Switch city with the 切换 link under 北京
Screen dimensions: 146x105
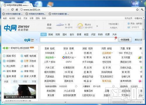point(49,28)
